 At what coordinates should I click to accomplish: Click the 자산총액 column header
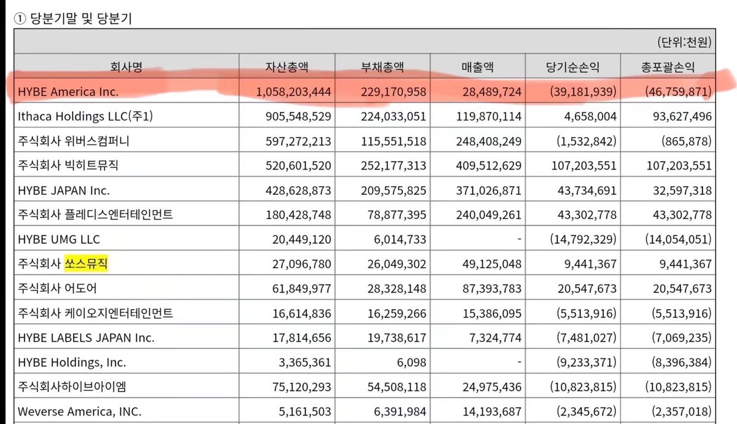(287, 67)
